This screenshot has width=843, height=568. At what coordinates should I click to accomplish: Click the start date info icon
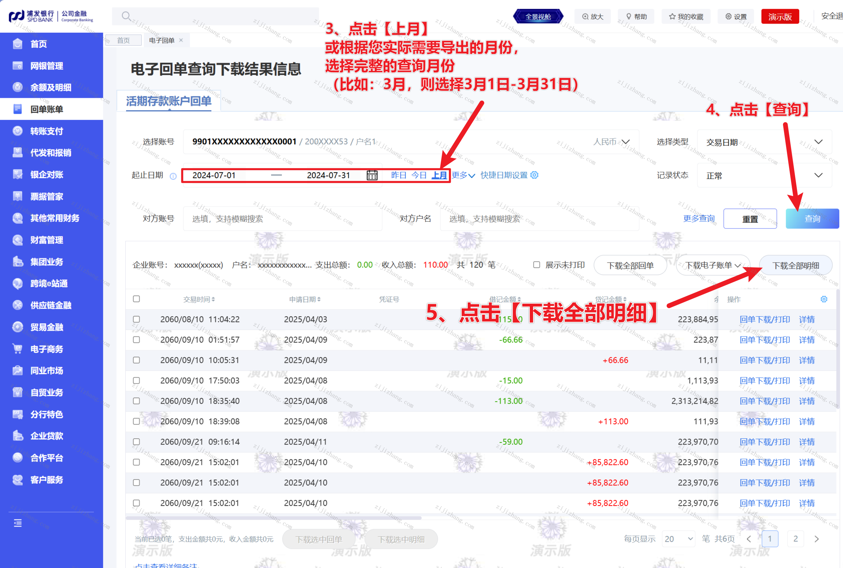[x=173, y=177]
